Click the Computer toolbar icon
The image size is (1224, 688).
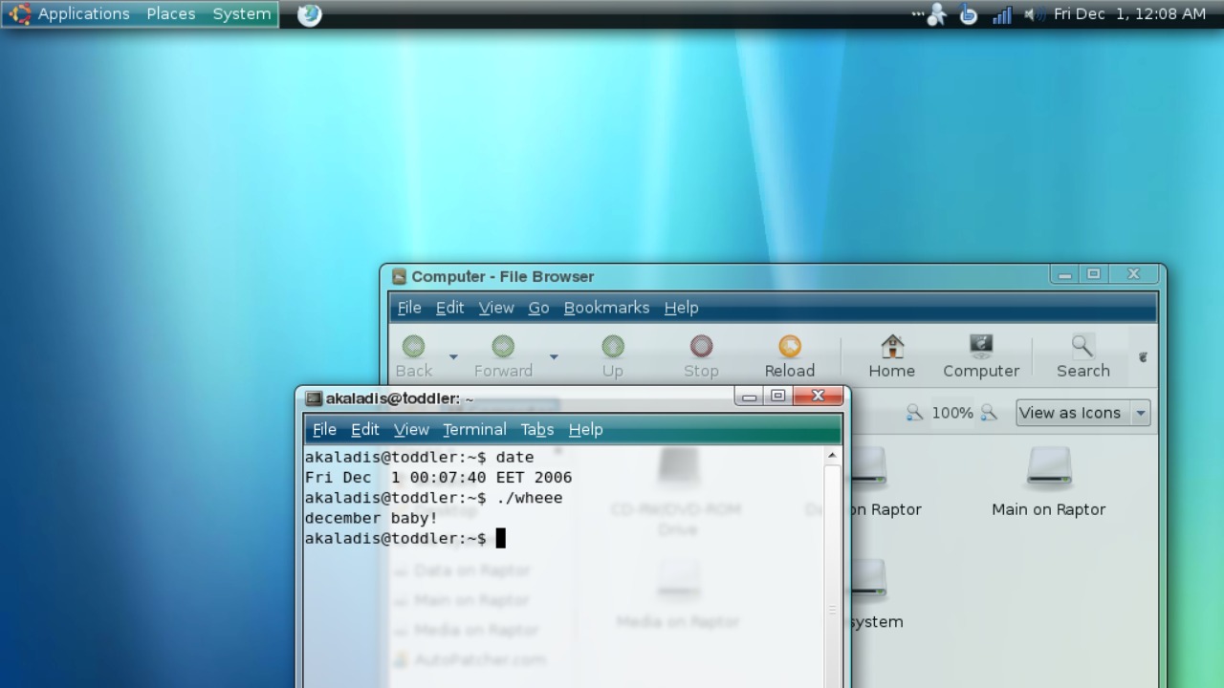pos(980,356)
